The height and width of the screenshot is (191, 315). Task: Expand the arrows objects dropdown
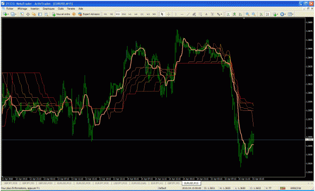click(219, 14)
